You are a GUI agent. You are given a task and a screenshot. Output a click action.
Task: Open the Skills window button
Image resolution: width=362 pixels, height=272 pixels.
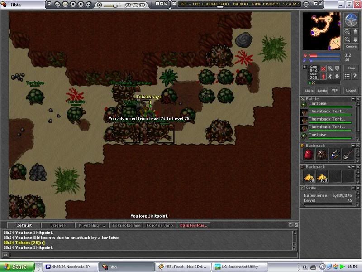309,91
